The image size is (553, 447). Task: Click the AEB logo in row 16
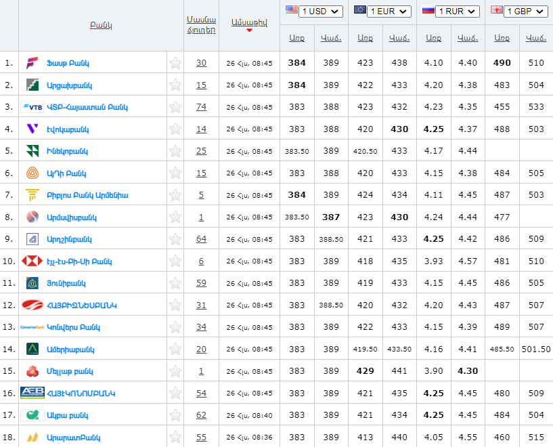tap(32, 393)
